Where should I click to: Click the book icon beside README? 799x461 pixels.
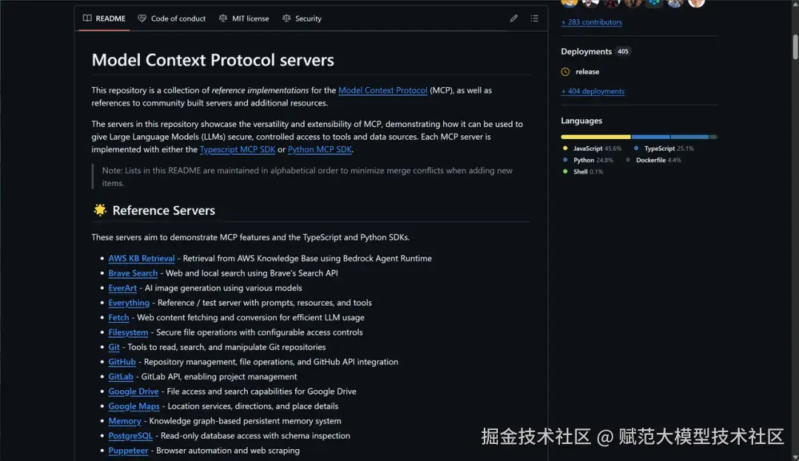(x=87, y=18)
